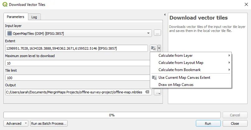Clear the Output file path
The image size is (251, 130).
point(147,92)
